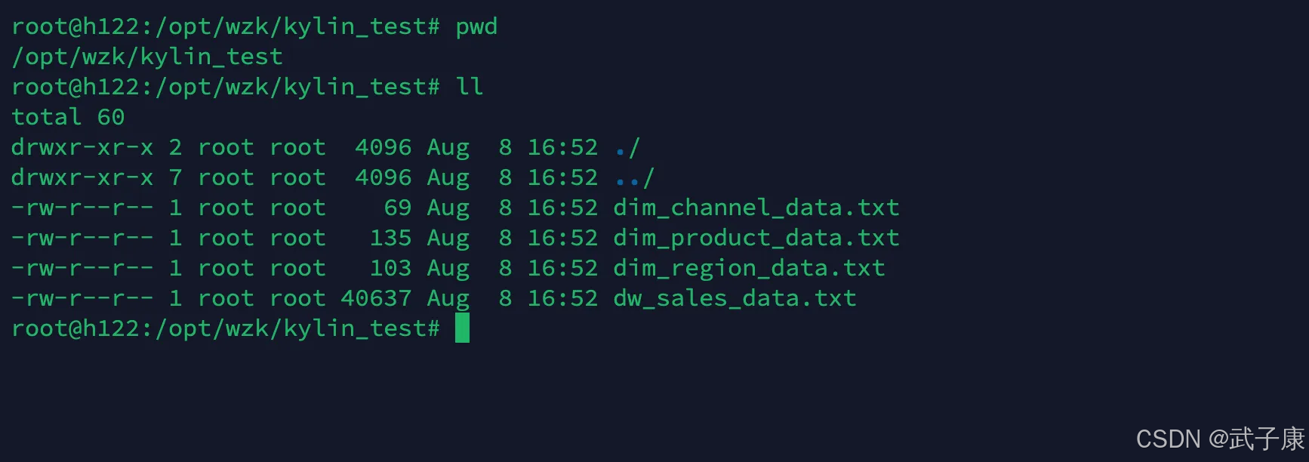Click link count 7 in parent directory row
This screenshot has width=1309, height=462.
pos(175,177)
